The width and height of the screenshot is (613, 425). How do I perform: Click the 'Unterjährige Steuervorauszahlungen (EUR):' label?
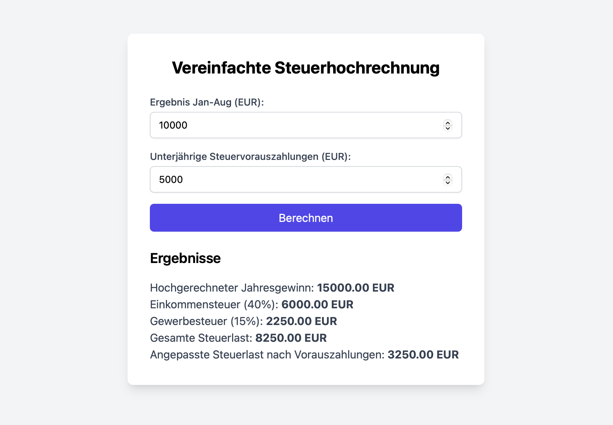coord(250,156)
